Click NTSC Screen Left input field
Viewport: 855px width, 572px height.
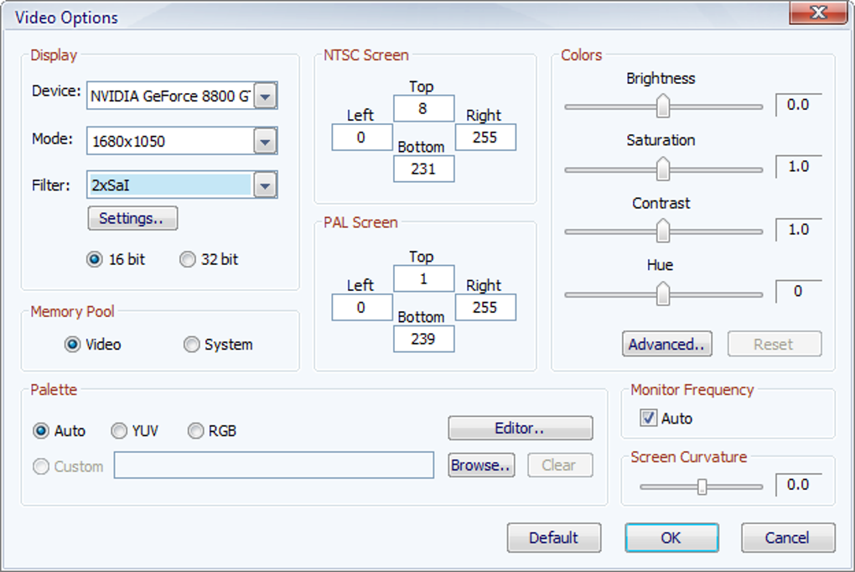[x=362, y=138]
